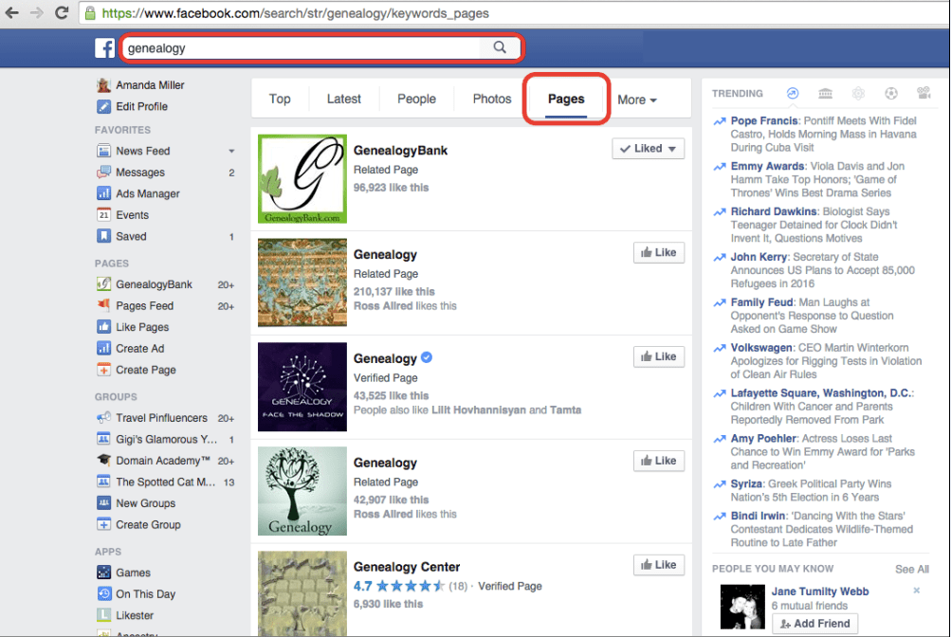Open Pages Feed in sidebar
951x637 pixels.
click(144, 305)
